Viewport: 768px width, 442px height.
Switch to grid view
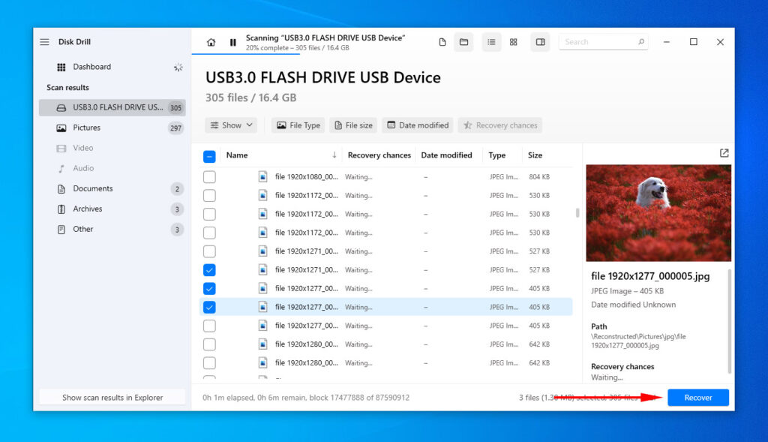(513, 42)
